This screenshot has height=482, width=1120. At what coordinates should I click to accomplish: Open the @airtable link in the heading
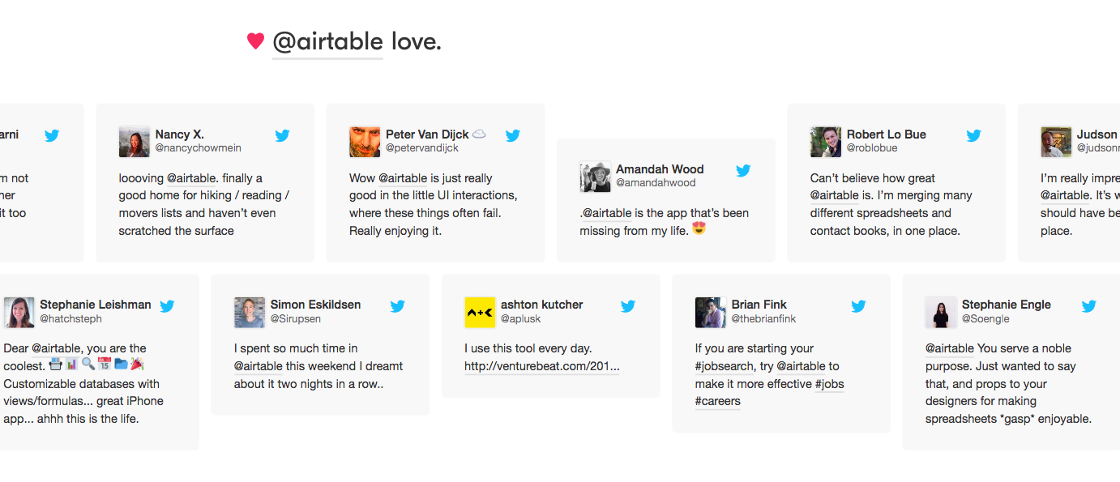click(327, 41)
